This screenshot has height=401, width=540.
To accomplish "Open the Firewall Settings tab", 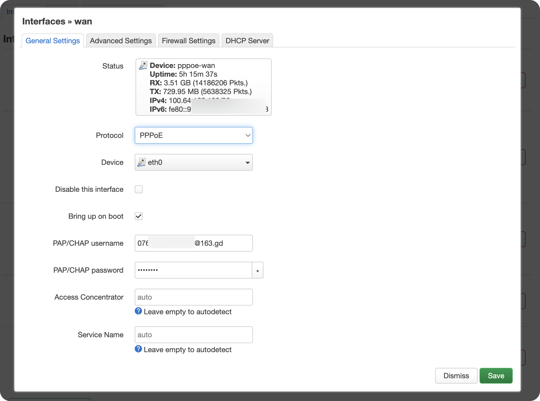I will pos(188,41).
